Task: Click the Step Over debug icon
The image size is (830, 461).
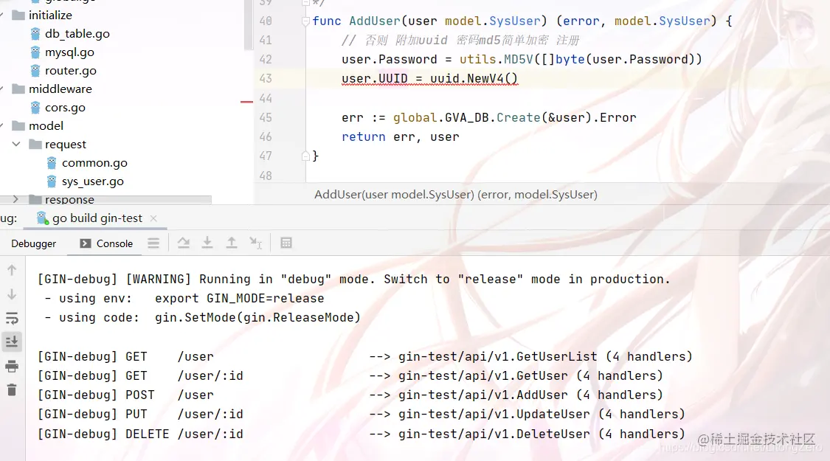Action: click(184, 243)
